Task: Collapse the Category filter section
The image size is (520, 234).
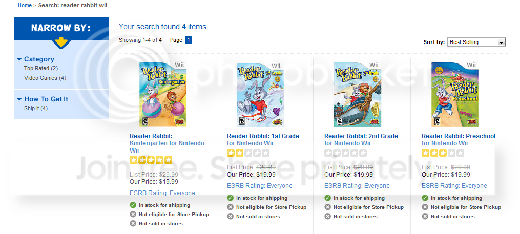Action: coord(19,59)
